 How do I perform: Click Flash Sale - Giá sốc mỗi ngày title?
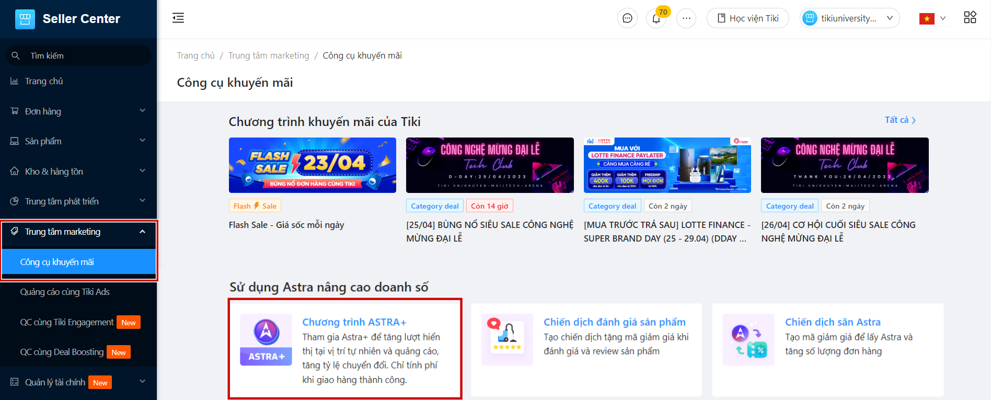(x=286, y=225)
